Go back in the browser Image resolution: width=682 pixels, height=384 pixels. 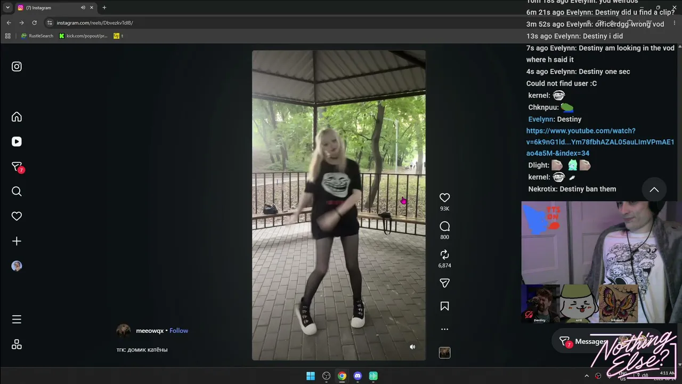(x=9, y=23)
